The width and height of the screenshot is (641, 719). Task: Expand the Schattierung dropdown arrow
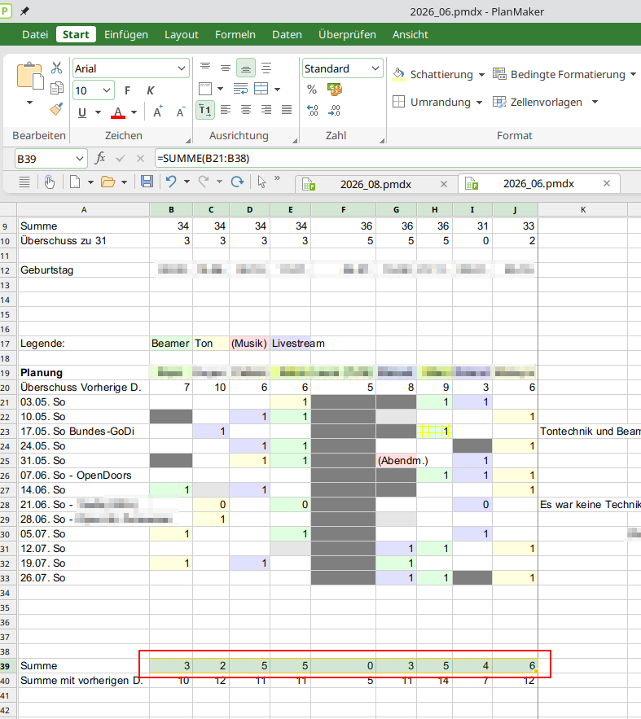coord(481,74)
